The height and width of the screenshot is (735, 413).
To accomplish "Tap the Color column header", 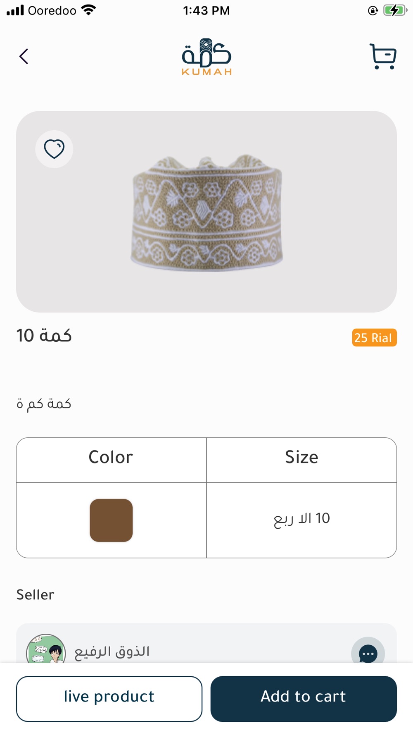I will (x=111, y=458).
